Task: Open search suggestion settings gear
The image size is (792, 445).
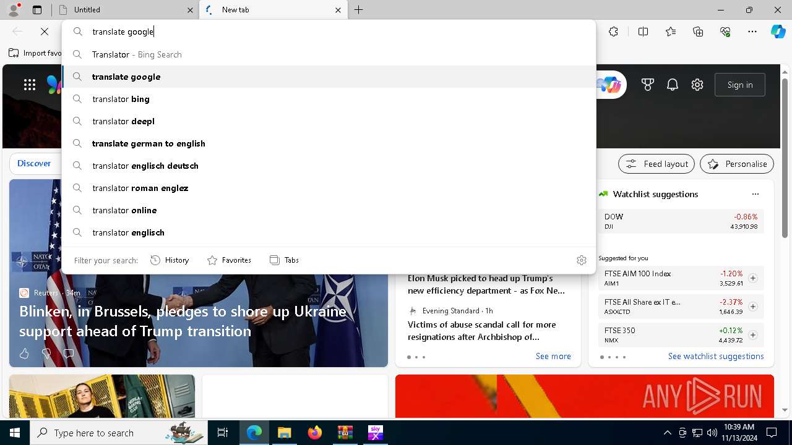Action: (x=581, y=260)
